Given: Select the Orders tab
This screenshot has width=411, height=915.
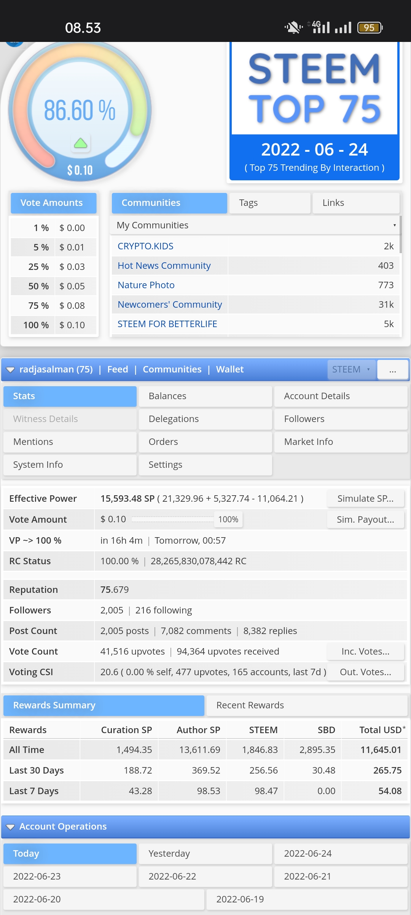Looking at the screenshot, I should click(x=205, y=442).
